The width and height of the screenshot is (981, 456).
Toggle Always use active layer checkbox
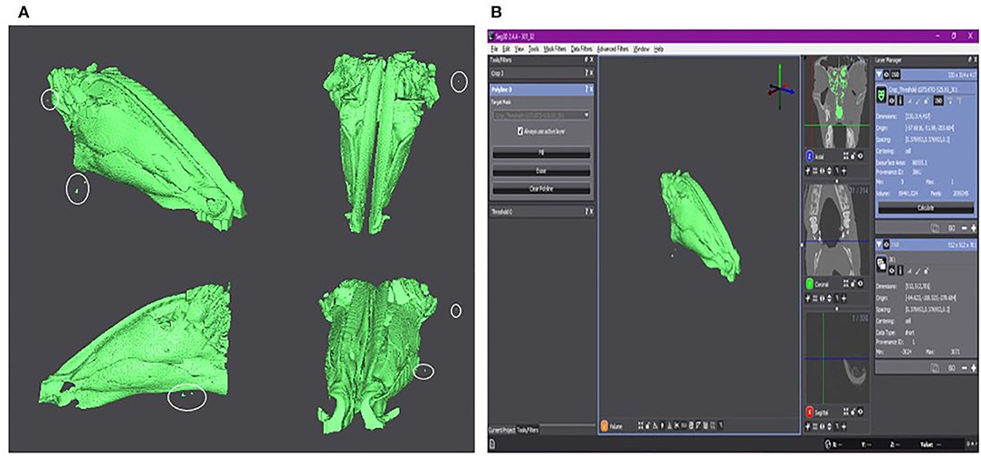(519, 131)
